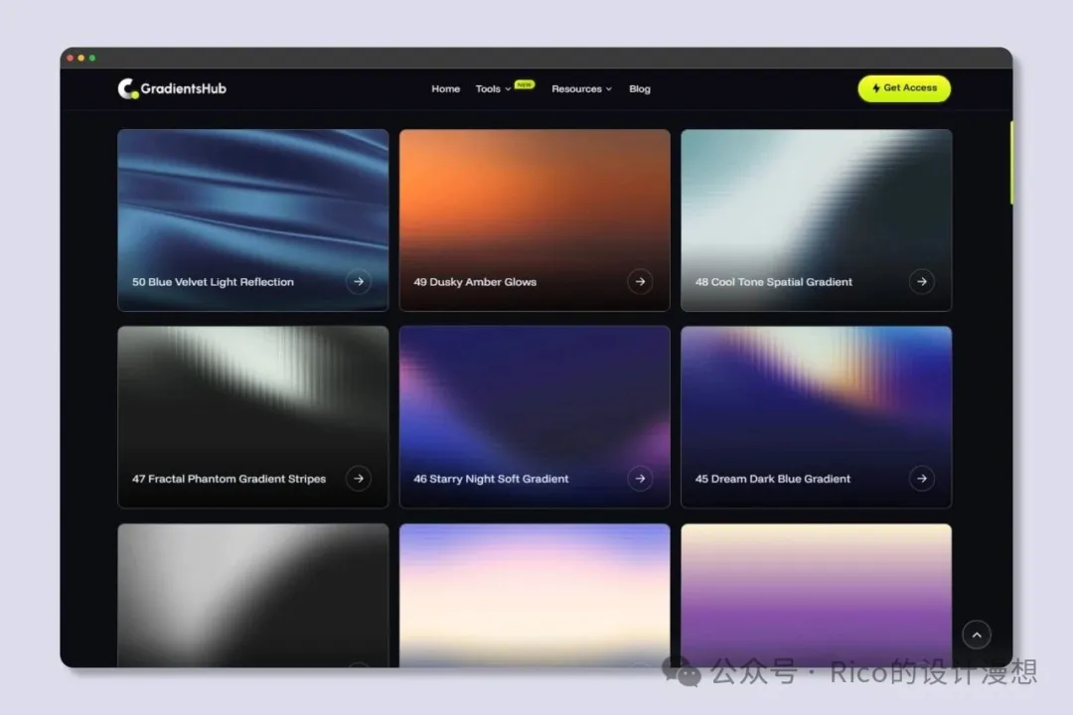Select the Blue Velvet gradient thumbnail
Viewport: 1073px width, 715px height.
(252, 199)
